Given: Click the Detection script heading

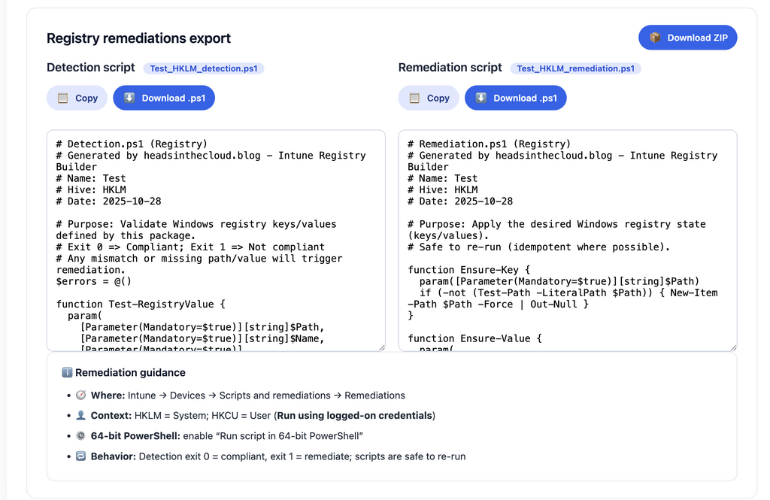Looking at the screenshot, I should click(90, 68).
